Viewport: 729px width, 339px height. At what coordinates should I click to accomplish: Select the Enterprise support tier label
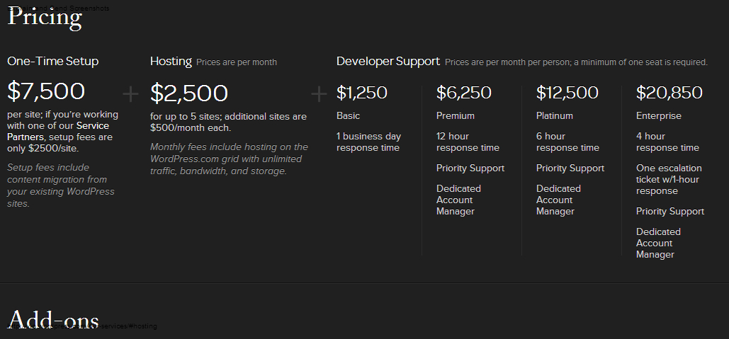(659, 115)
